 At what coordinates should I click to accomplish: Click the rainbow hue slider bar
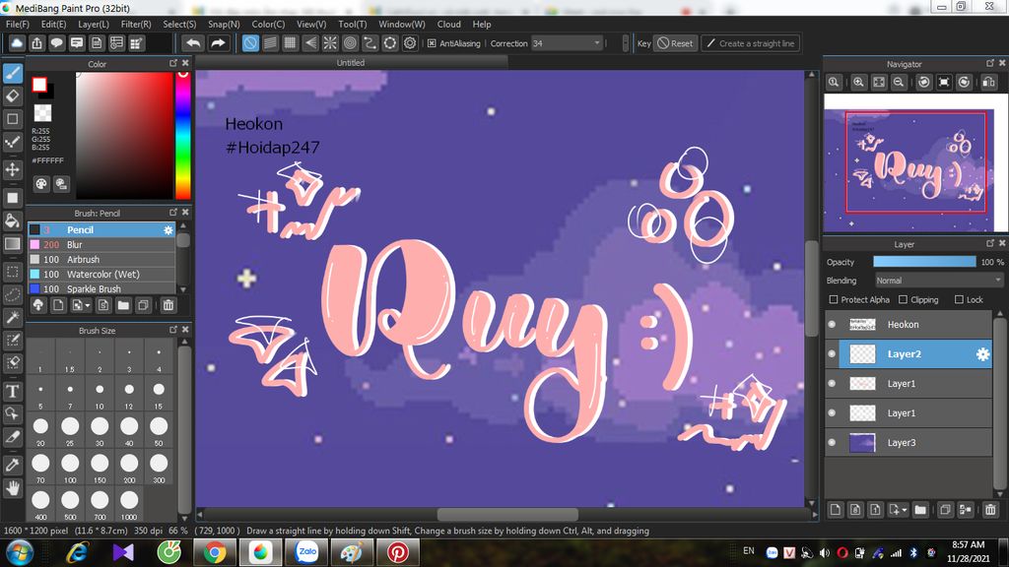(x=183, y=135)
